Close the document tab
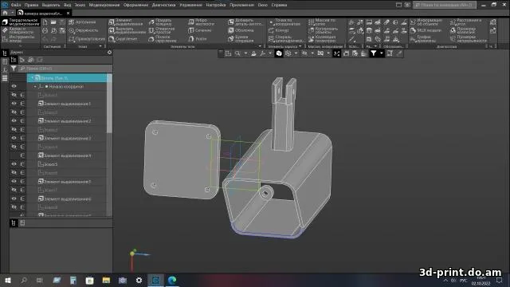Screen dimensions: 510x287 [68, 13]
